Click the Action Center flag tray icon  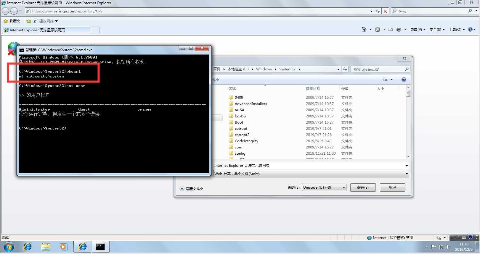434,247
